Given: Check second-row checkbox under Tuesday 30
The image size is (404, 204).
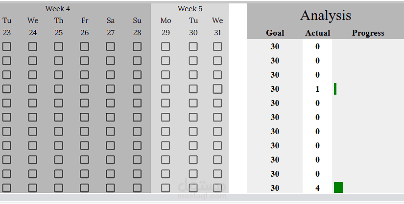Looking at the screenshot, I should pos(193,61).
